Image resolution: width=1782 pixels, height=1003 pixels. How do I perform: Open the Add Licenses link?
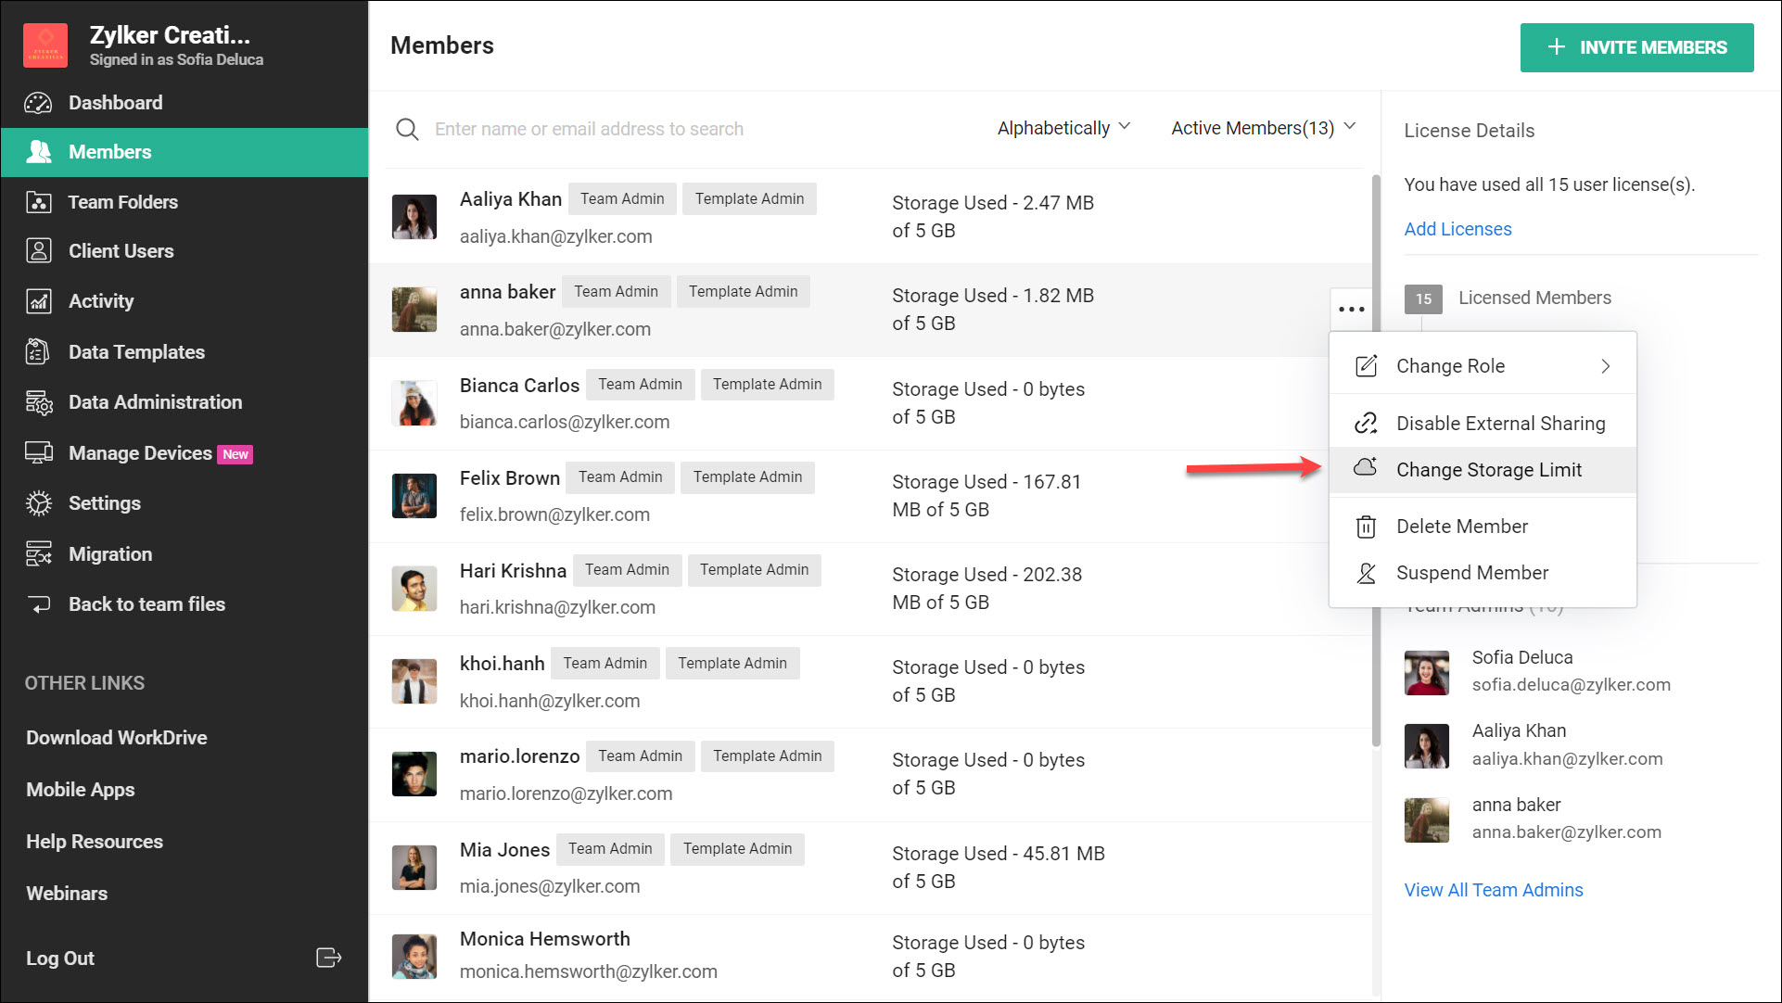click(1457, 229)
